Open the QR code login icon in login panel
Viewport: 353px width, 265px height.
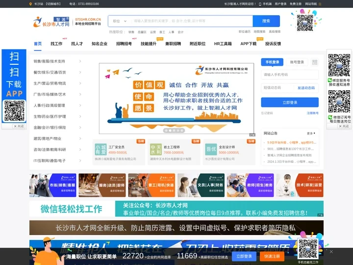coord(314,62)
